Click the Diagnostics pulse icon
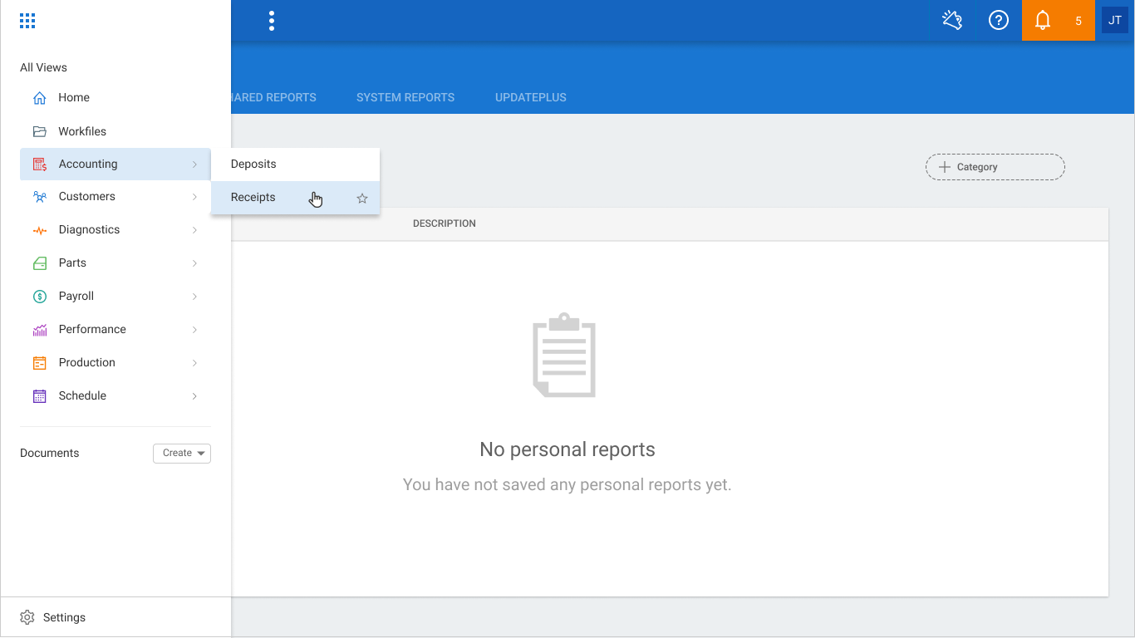Image resolution: width=1135 pixels, height=638 pixels. tap(39, 230)
